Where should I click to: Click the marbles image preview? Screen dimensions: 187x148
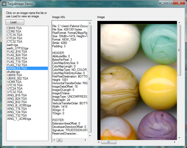137,80
